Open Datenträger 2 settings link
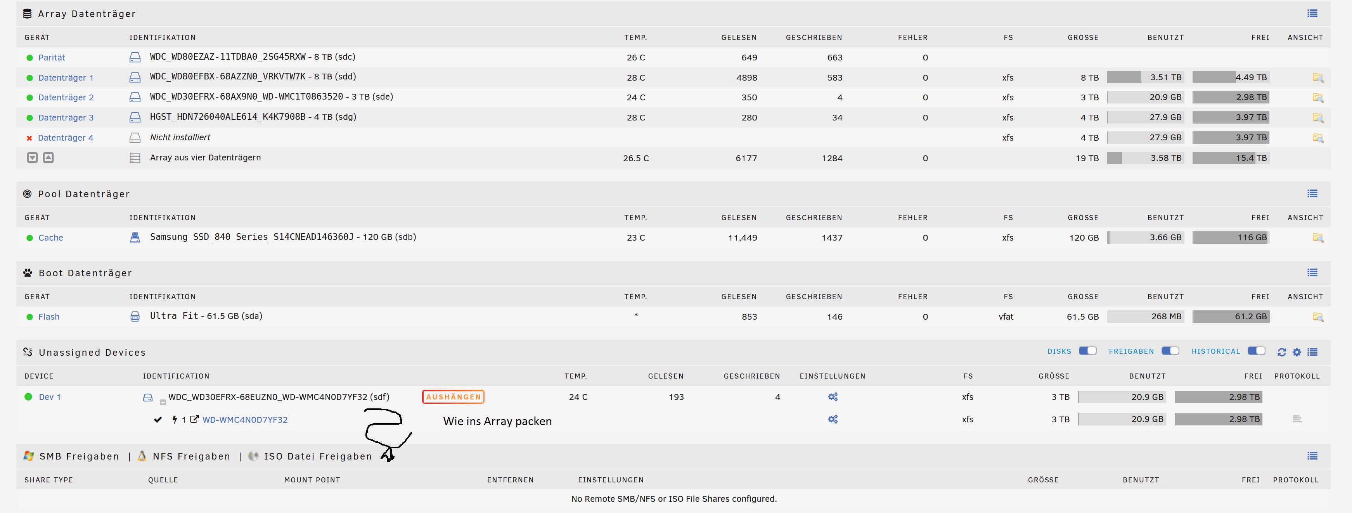1352x513 pixels. click(66, 98)
